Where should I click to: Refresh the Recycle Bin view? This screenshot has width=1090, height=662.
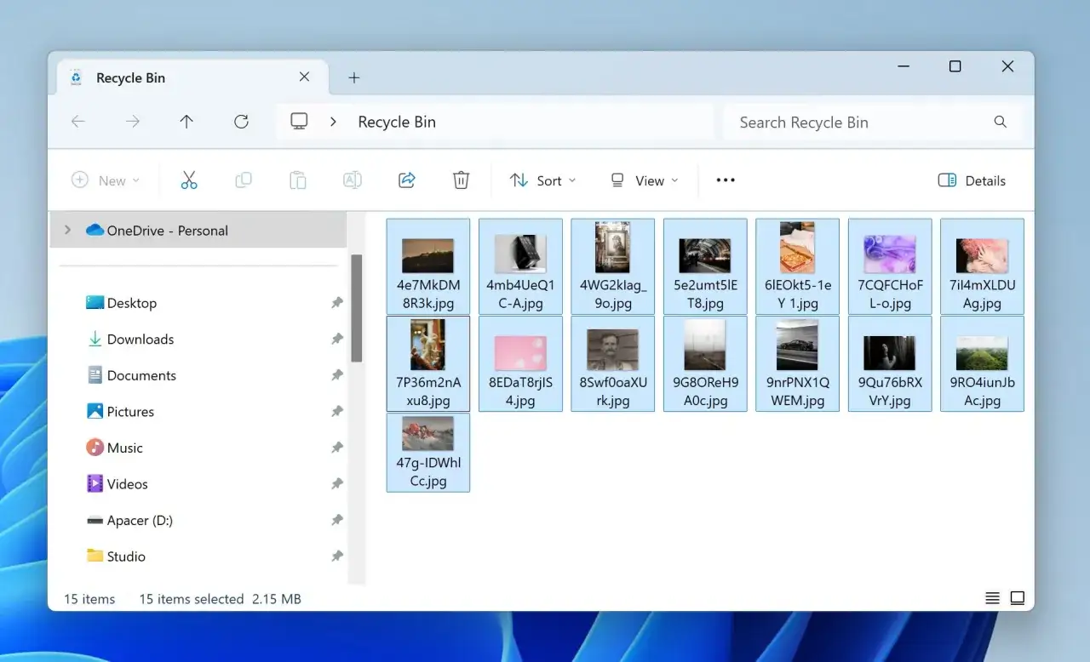[x=241, y=122]
